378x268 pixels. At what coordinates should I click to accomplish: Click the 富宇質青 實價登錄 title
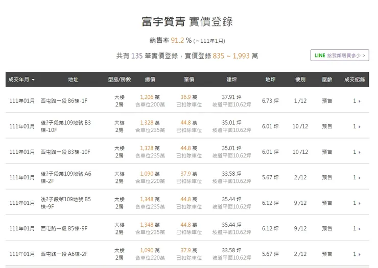(x=187, y=21)
